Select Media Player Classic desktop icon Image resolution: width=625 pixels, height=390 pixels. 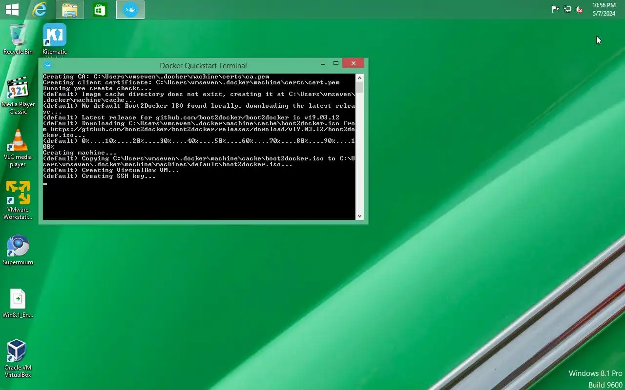click(x=18, y=96)
